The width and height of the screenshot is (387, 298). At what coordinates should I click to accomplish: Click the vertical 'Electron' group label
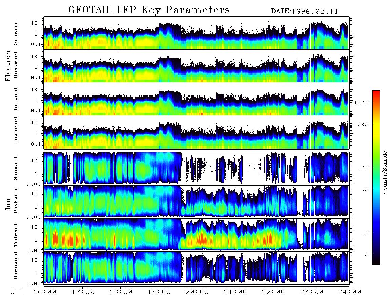[8, 66]
